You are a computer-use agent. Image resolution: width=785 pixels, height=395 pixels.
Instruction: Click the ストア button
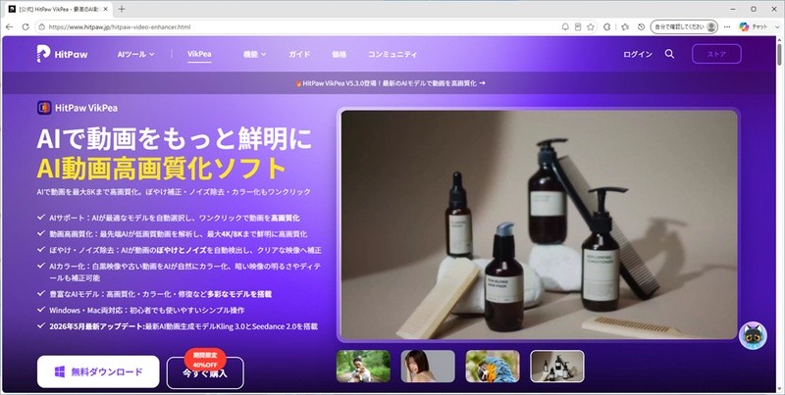pos(716,54)
